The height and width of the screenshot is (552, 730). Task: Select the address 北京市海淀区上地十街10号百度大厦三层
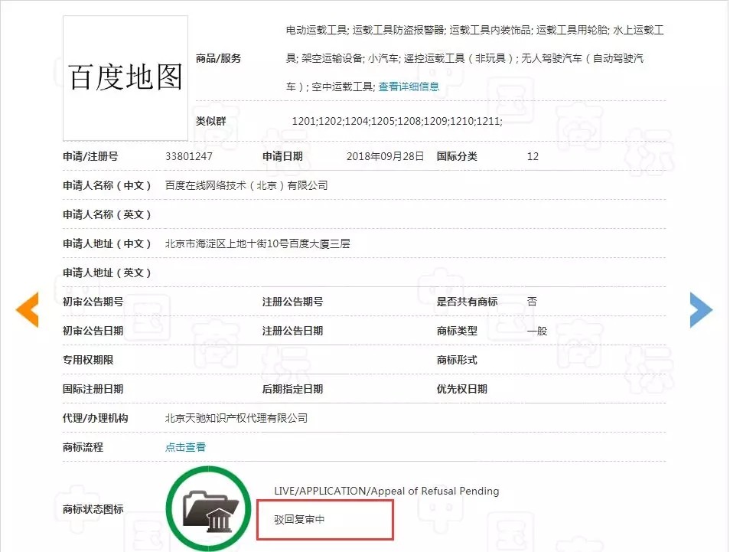click(257, 243)
